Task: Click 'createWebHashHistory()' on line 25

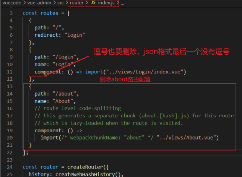Action: (88, 174)
